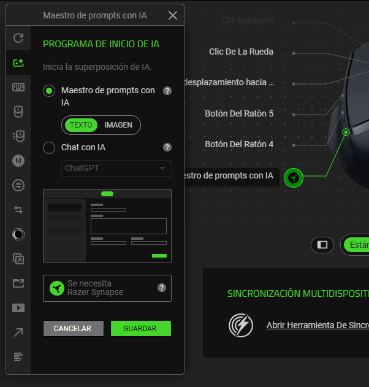This screenshot has width=369, height=387.
Task: Toggle the sidebar layout view button
Action: click(322, 245)
